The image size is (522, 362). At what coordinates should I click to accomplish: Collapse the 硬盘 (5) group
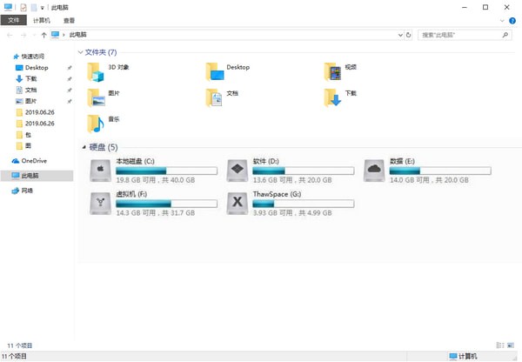pos(84,147)
